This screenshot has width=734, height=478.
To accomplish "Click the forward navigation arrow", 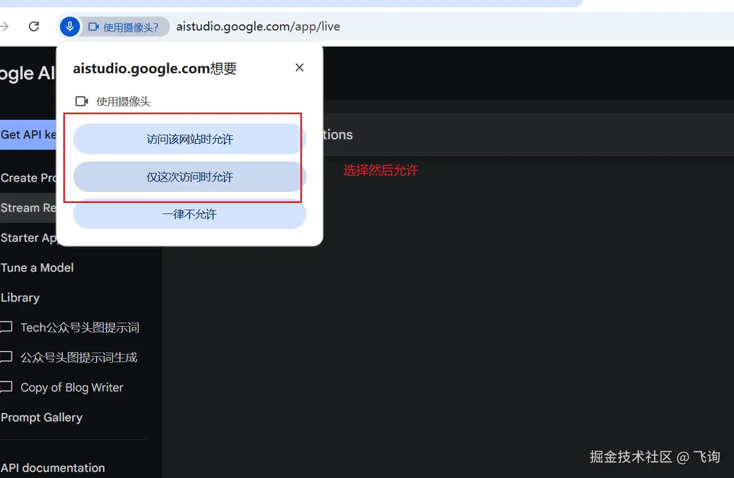I will [4, 27].
